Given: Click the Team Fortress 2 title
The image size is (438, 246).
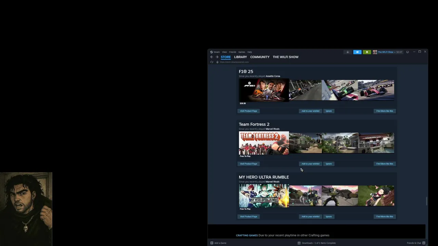Looking at the screenshot, I should point(254,124).
